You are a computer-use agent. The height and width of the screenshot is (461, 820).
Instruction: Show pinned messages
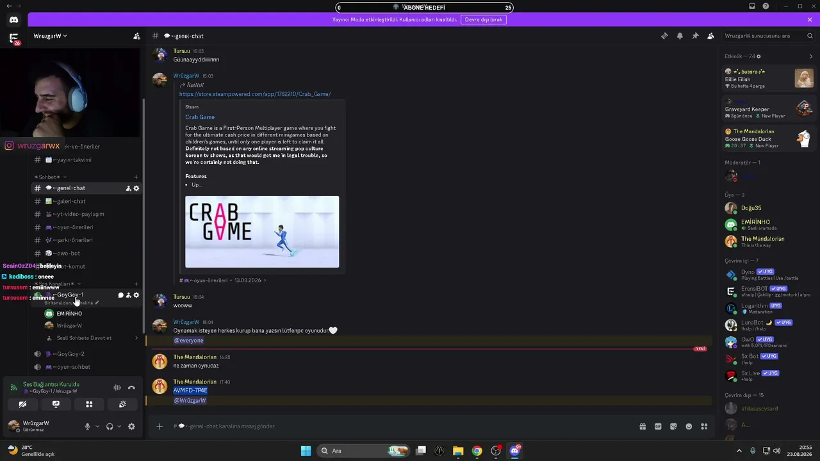695,36
